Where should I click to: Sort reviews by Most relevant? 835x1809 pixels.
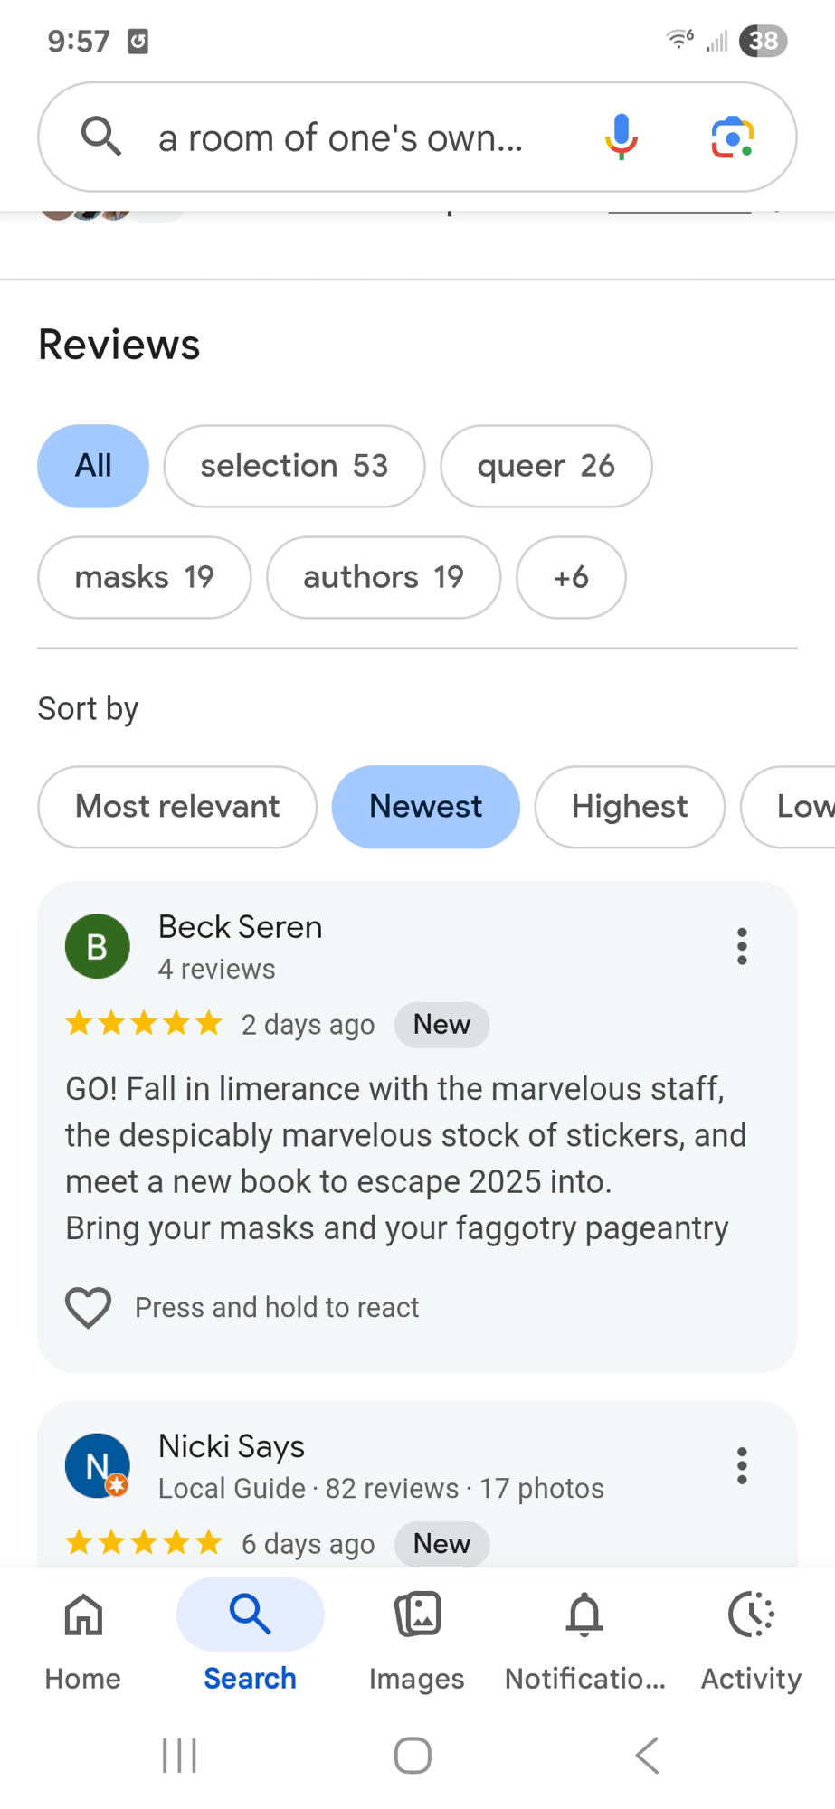click(177, 807)
